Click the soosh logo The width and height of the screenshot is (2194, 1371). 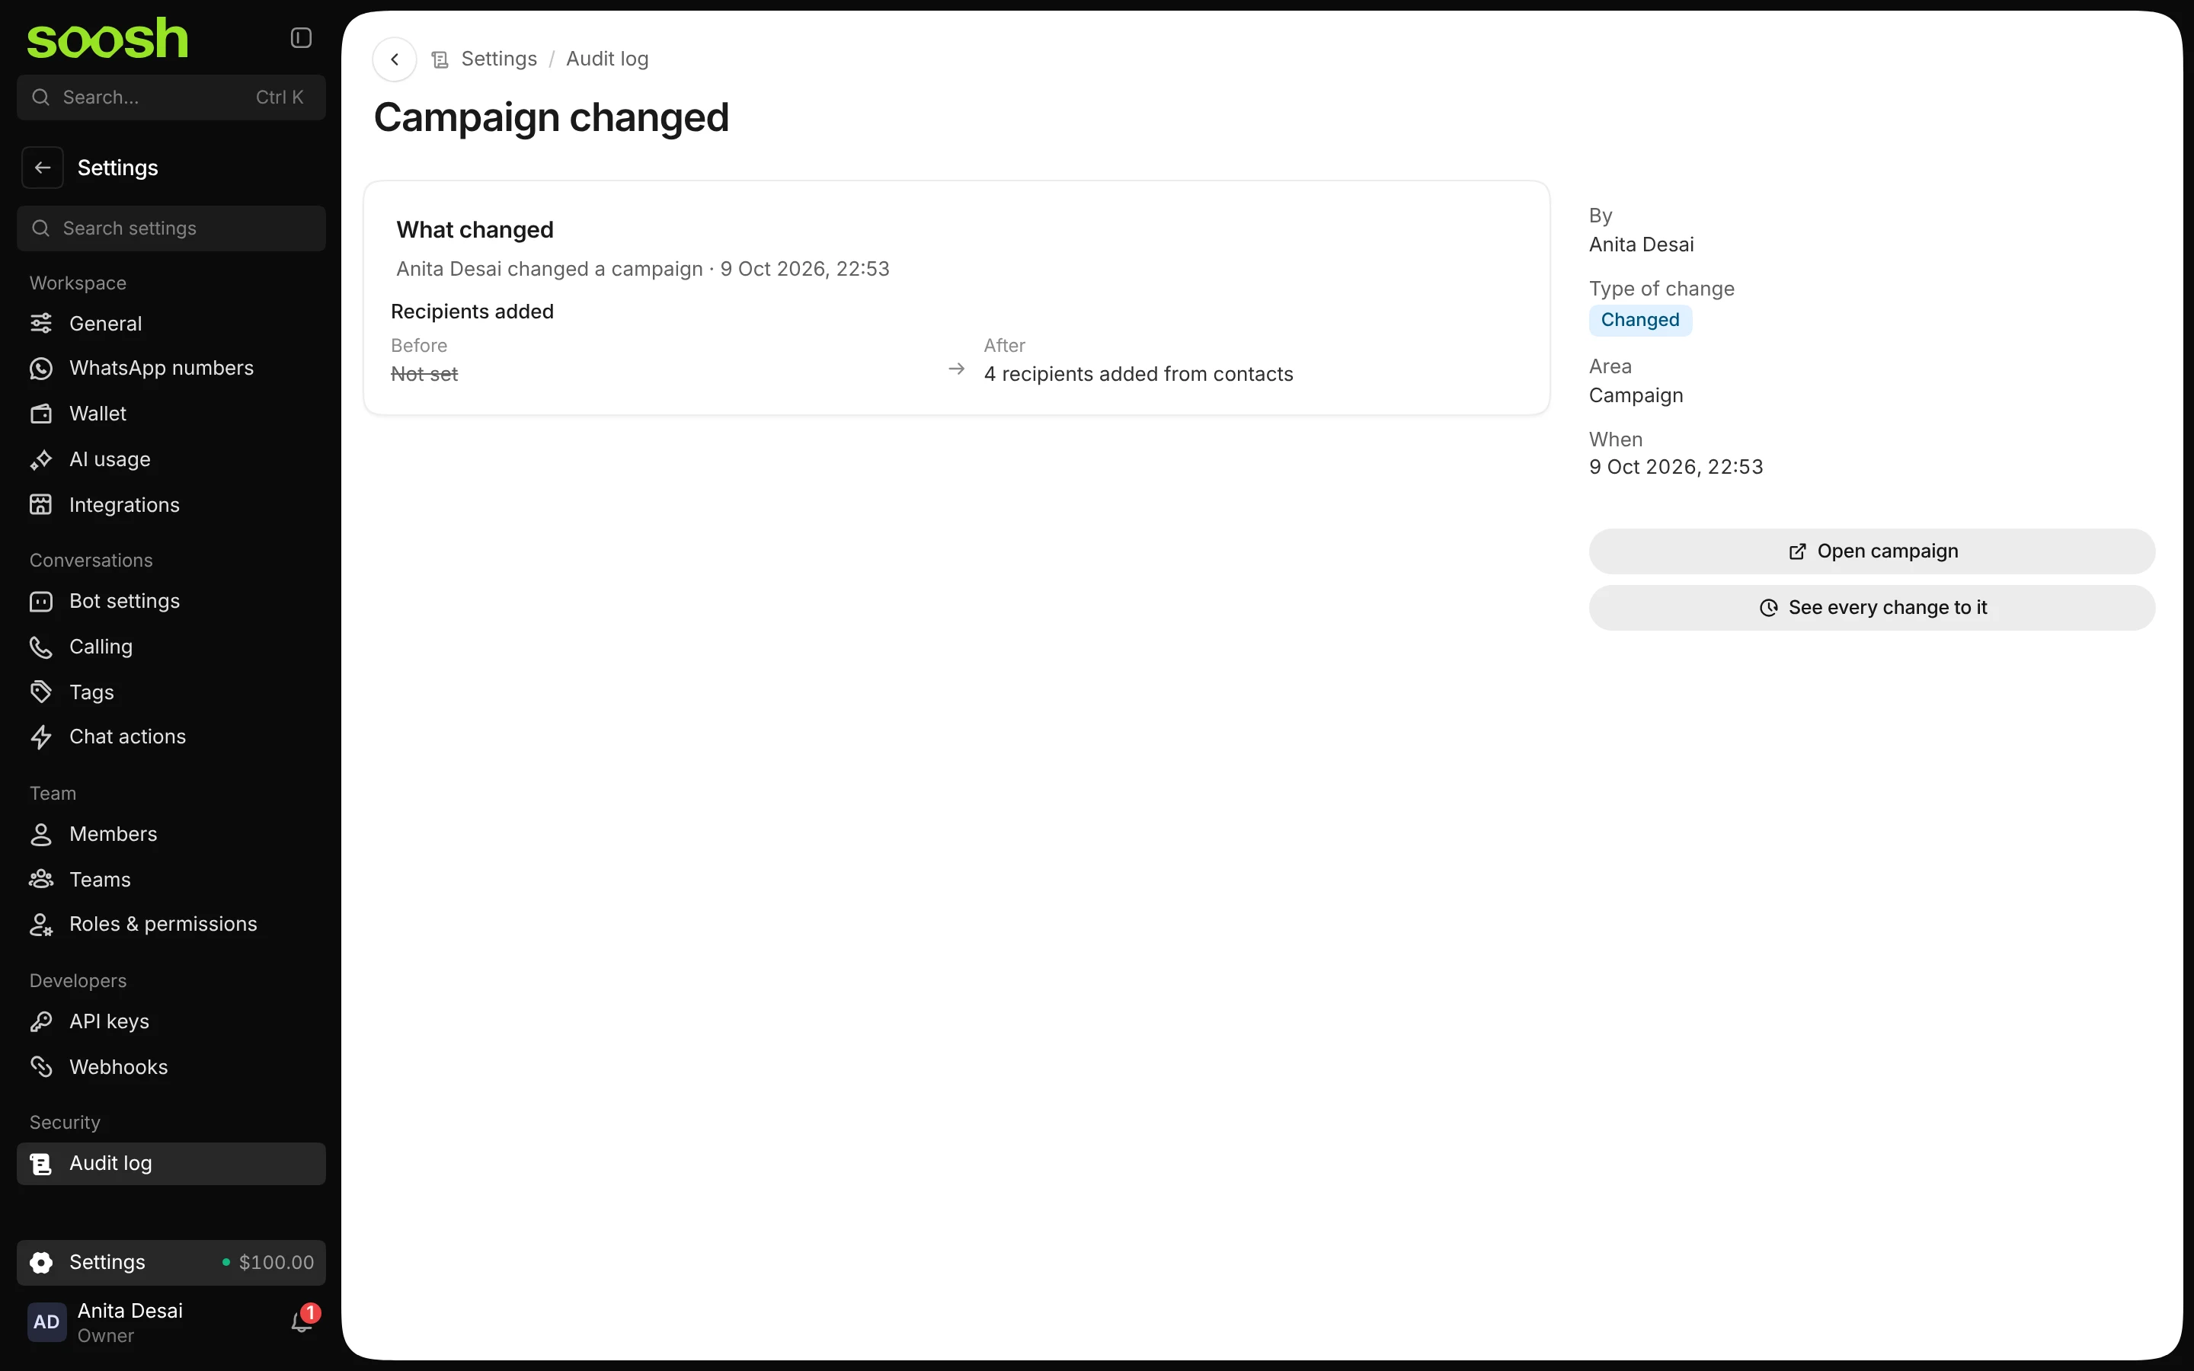108,39
